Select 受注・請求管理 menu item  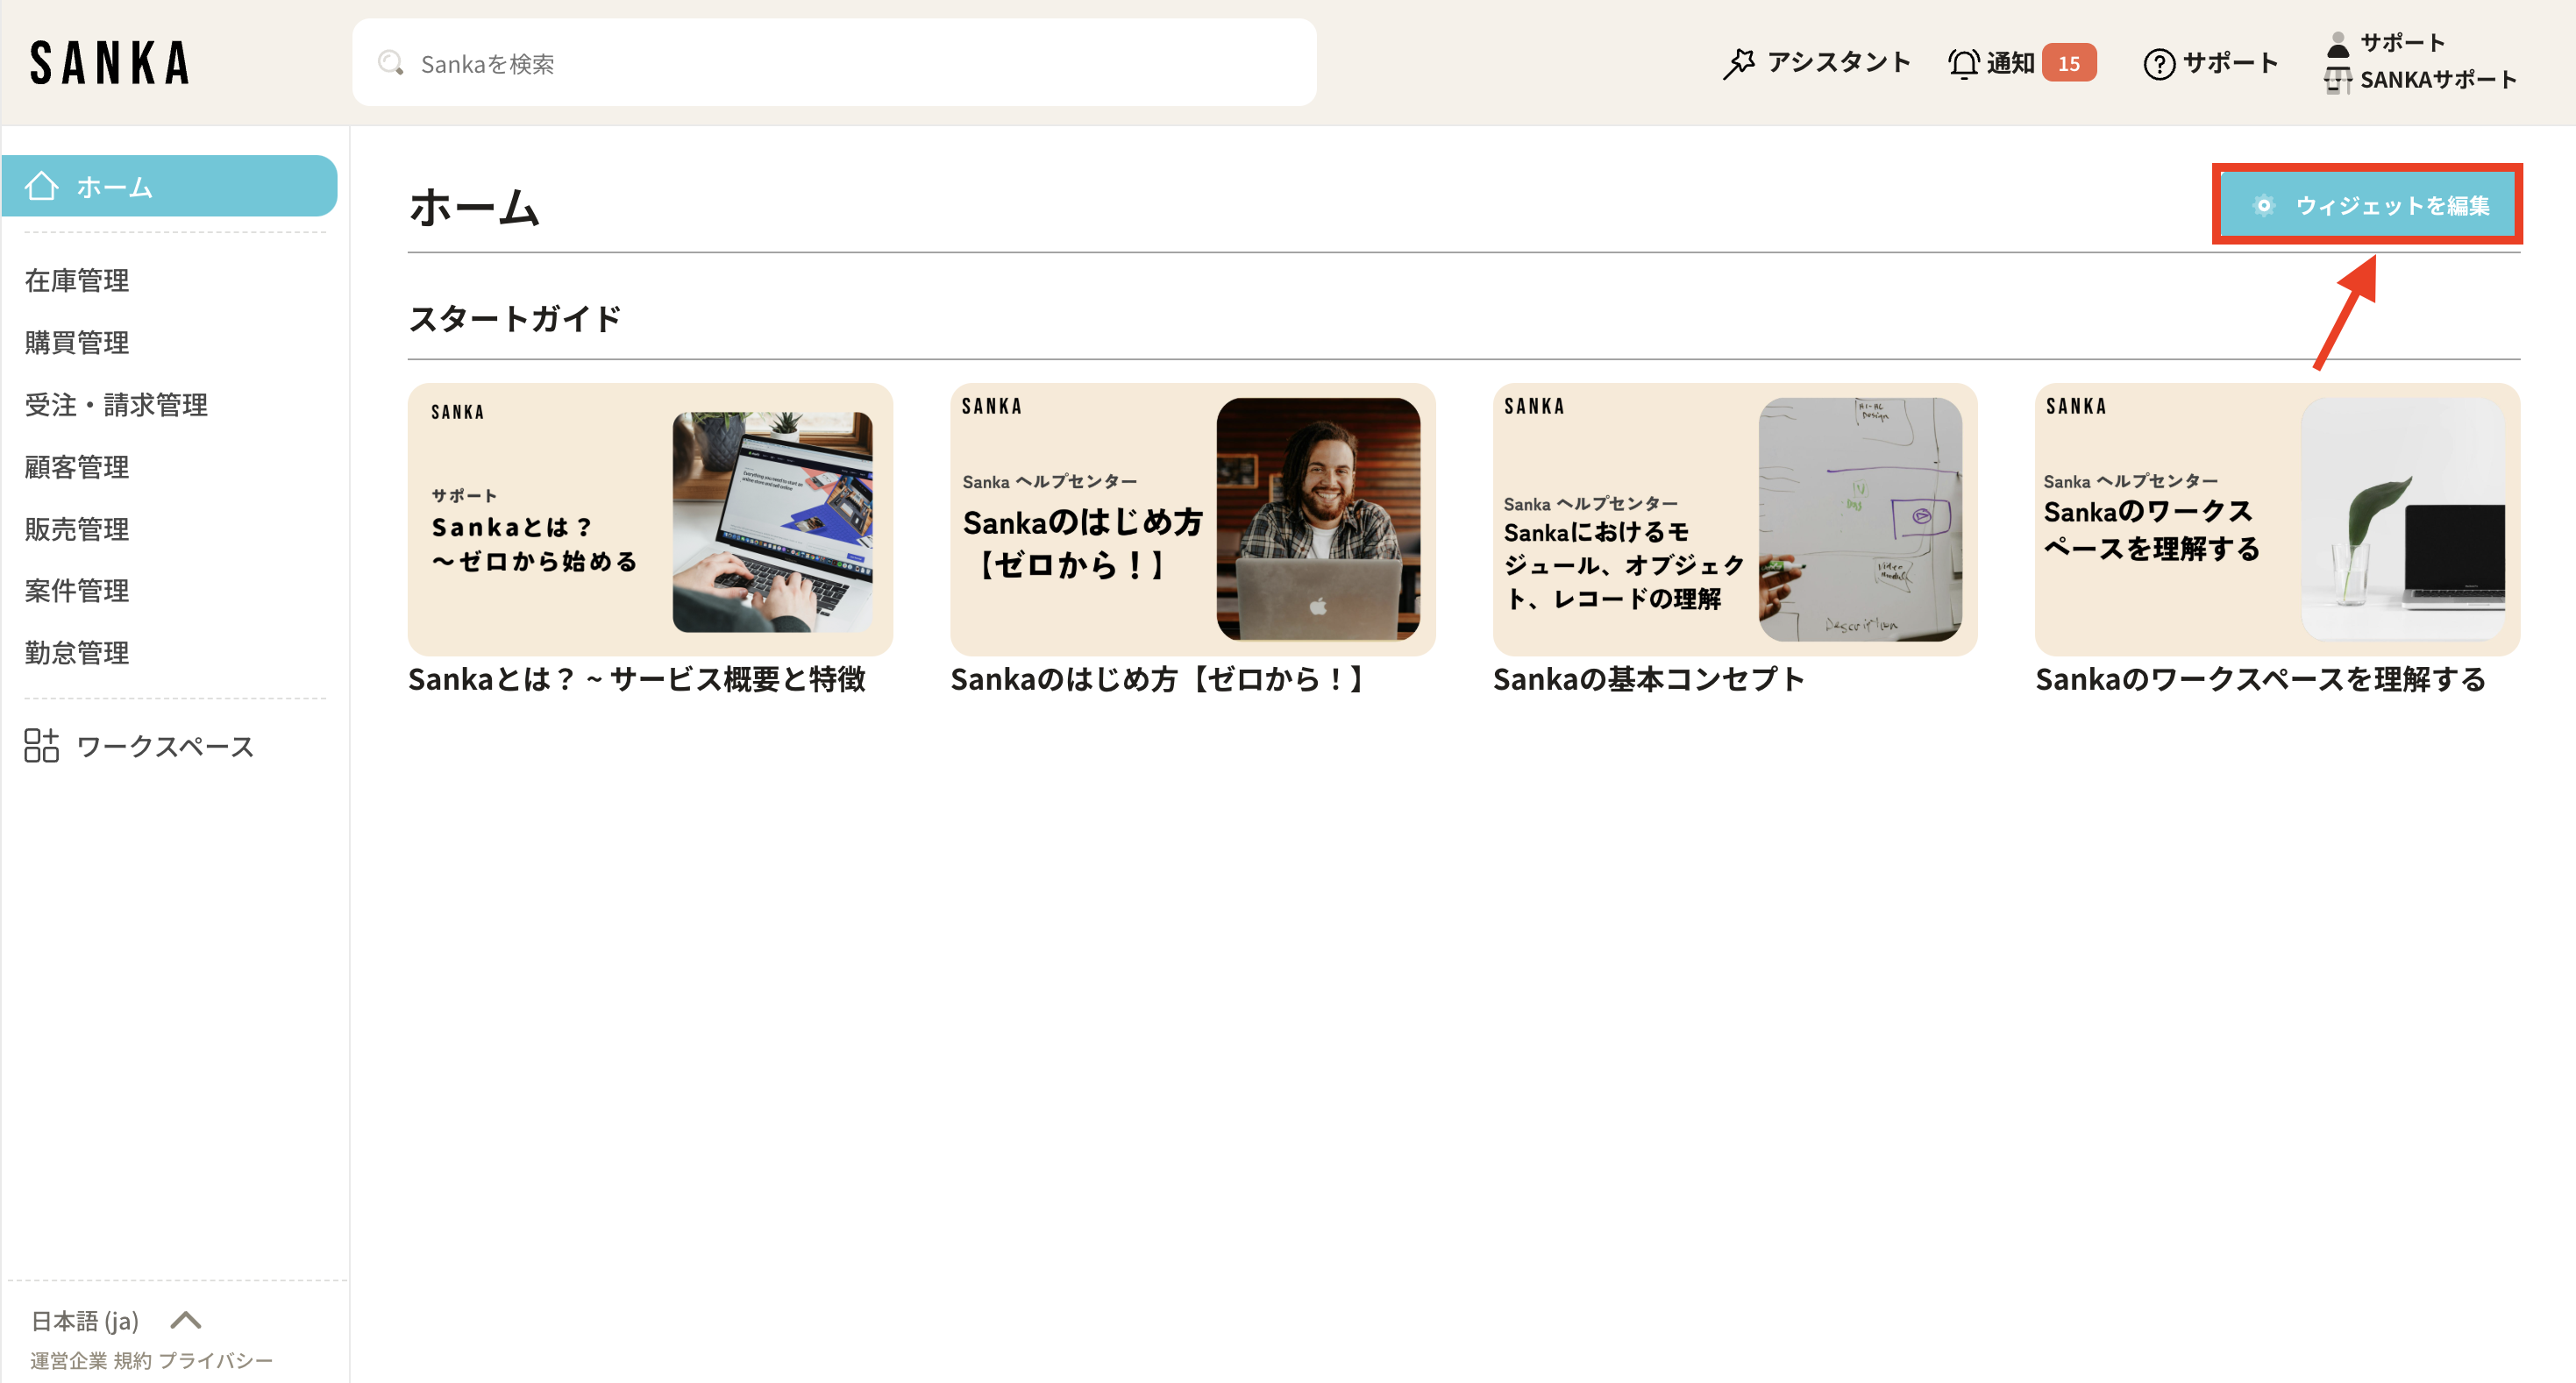click(x=116, y=405)
